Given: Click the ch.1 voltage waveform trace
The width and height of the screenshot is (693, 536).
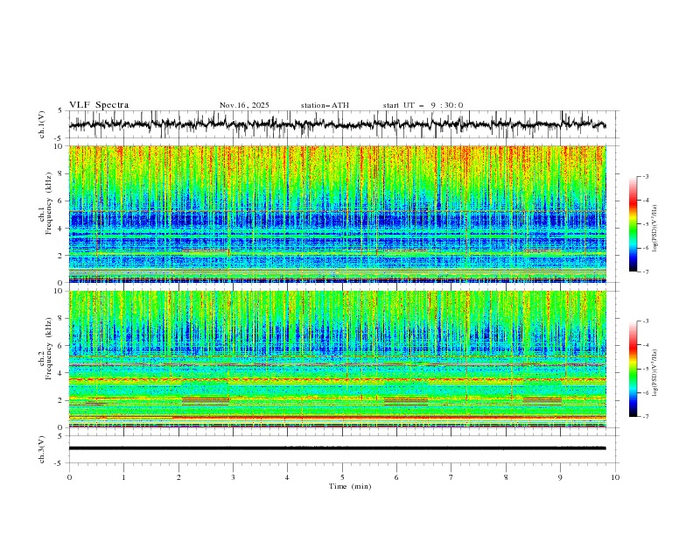Looking at the screenshot, I should [337, 124].
